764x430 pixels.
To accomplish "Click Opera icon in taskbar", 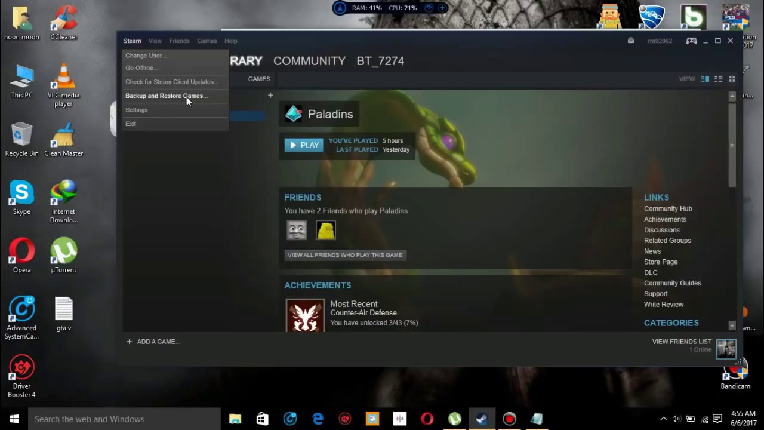I will tap(427, 419).
